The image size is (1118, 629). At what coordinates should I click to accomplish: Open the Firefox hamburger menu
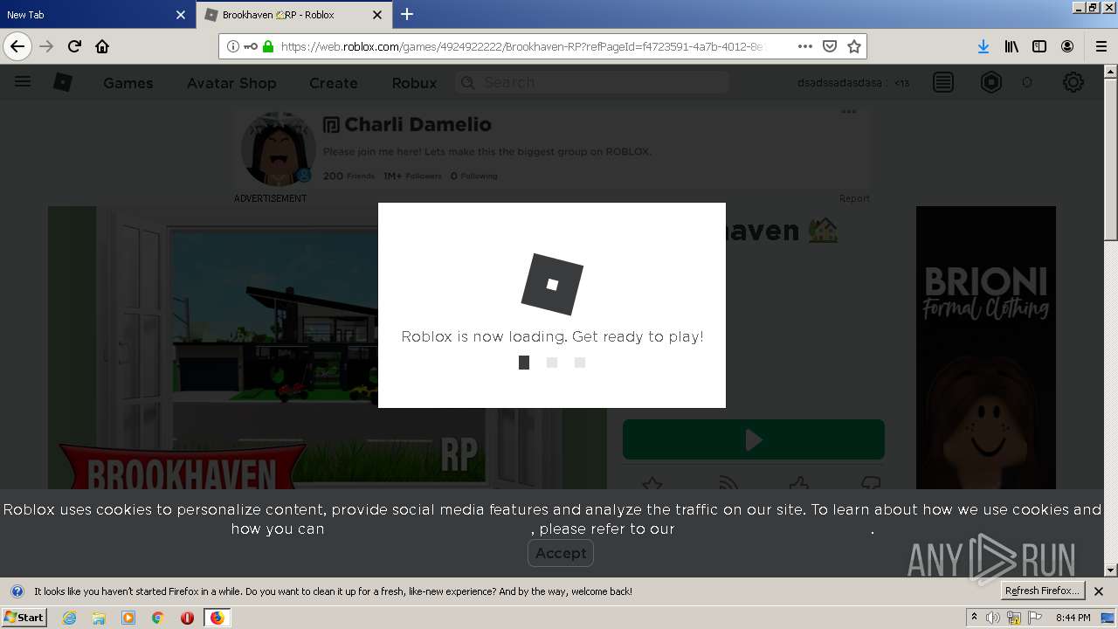pyautogui.click(x=1101, y=46)
